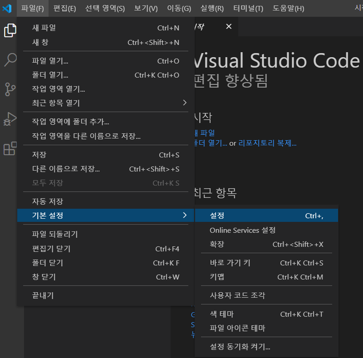
Task: Open the Search view icon
Action: pyautogui.click(x=10, y=60)
